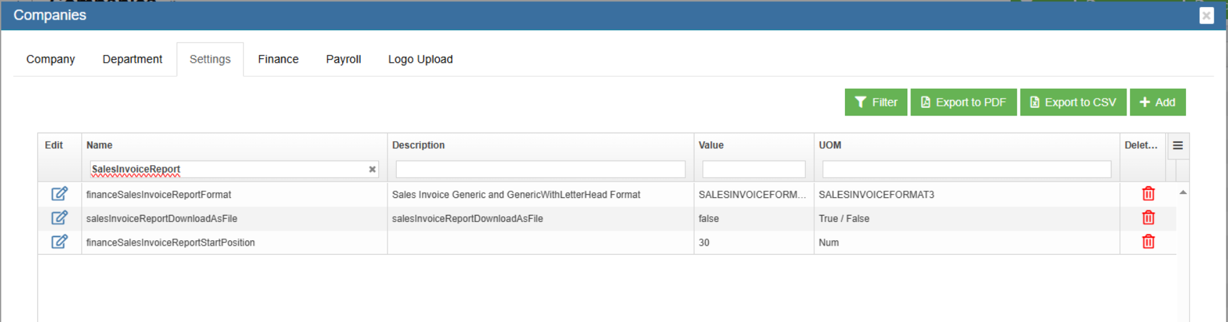Click the Description filter field
This screenshot has height=322, width=1228.
pos(540,170)
